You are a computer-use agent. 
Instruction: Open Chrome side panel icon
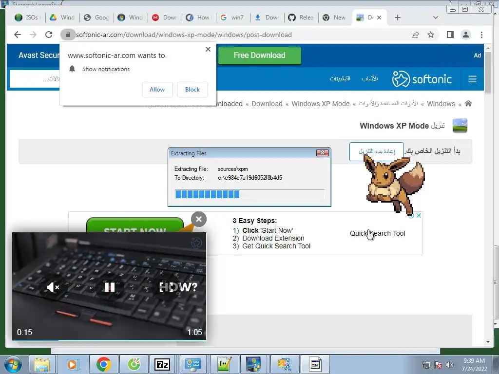click(x=450, y=35)
